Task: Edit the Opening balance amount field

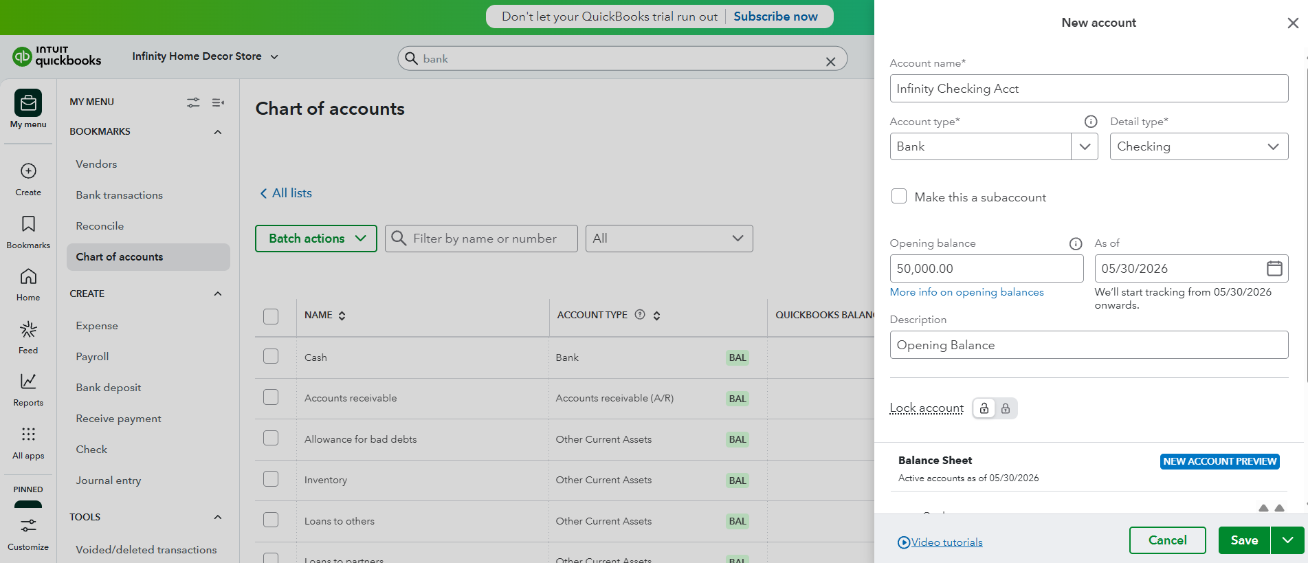Action: coord(986,269)
